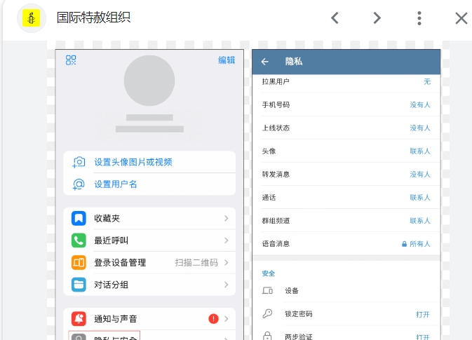Click the red bell 通知与声音 icon
Viewport: 472px width, 340px height.
(79, 319)
